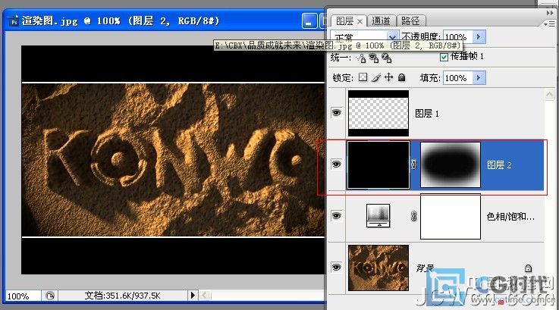
Task: Click the 渲染图.jpg window title text
Action: click(121, 20)
